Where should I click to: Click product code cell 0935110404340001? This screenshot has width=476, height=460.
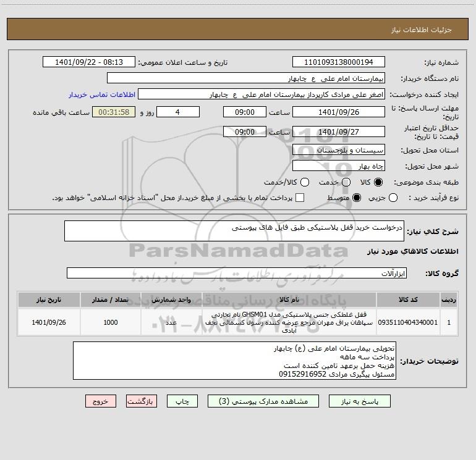click(x=408, y=322)
